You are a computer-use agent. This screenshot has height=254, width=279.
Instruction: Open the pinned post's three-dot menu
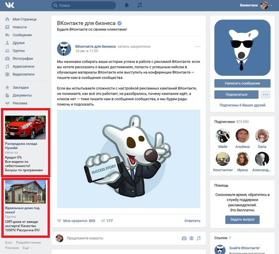pos(198,47)
